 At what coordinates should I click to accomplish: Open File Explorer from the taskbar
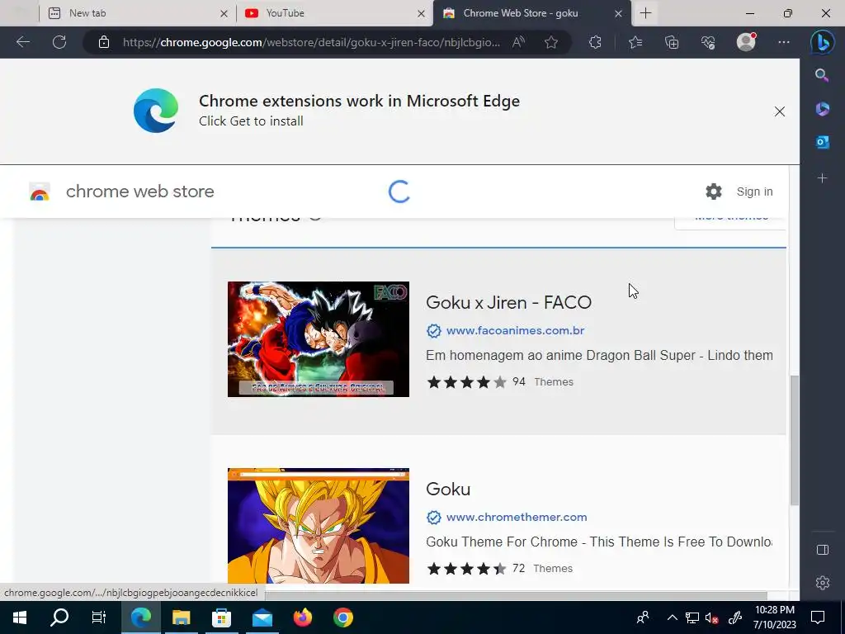pos(181,617)
